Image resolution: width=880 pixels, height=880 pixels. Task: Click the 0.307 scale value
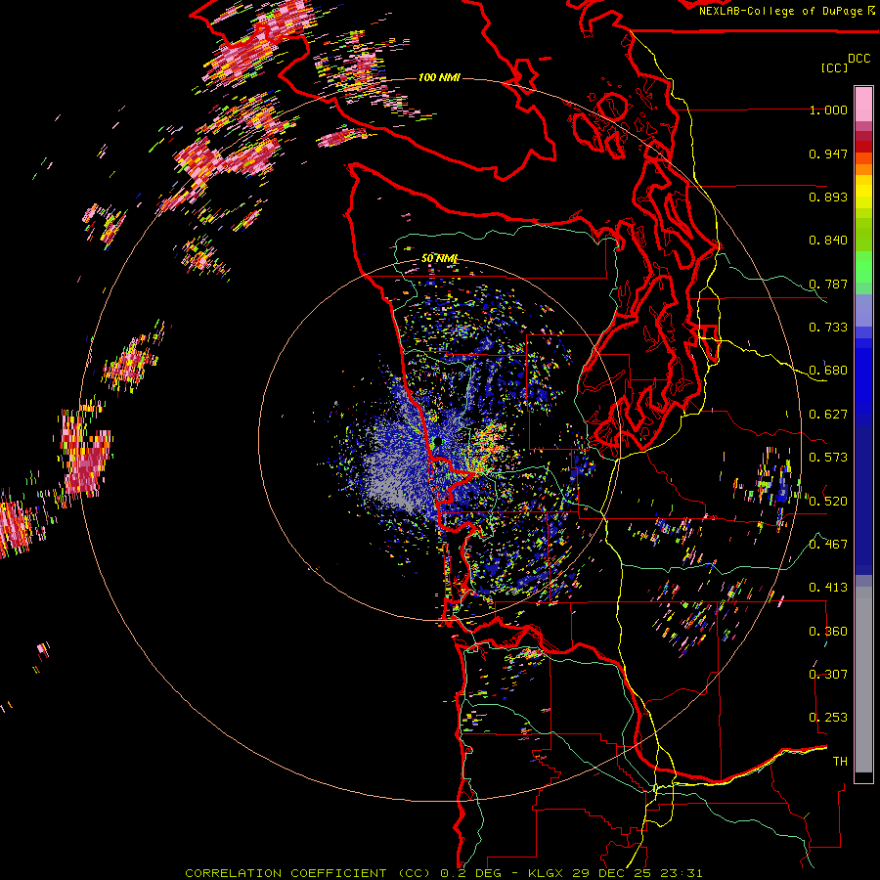click(x=828, y=674)
